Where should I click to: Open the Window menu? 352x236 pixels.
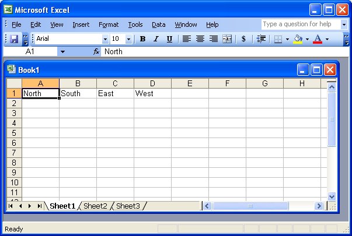click(x=186, y=24)
